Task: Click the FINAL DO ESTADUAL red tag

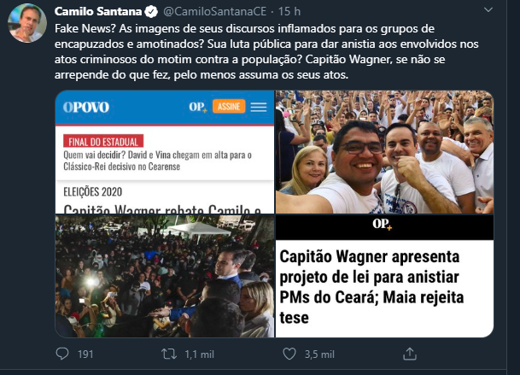Action: coord(103,141)
